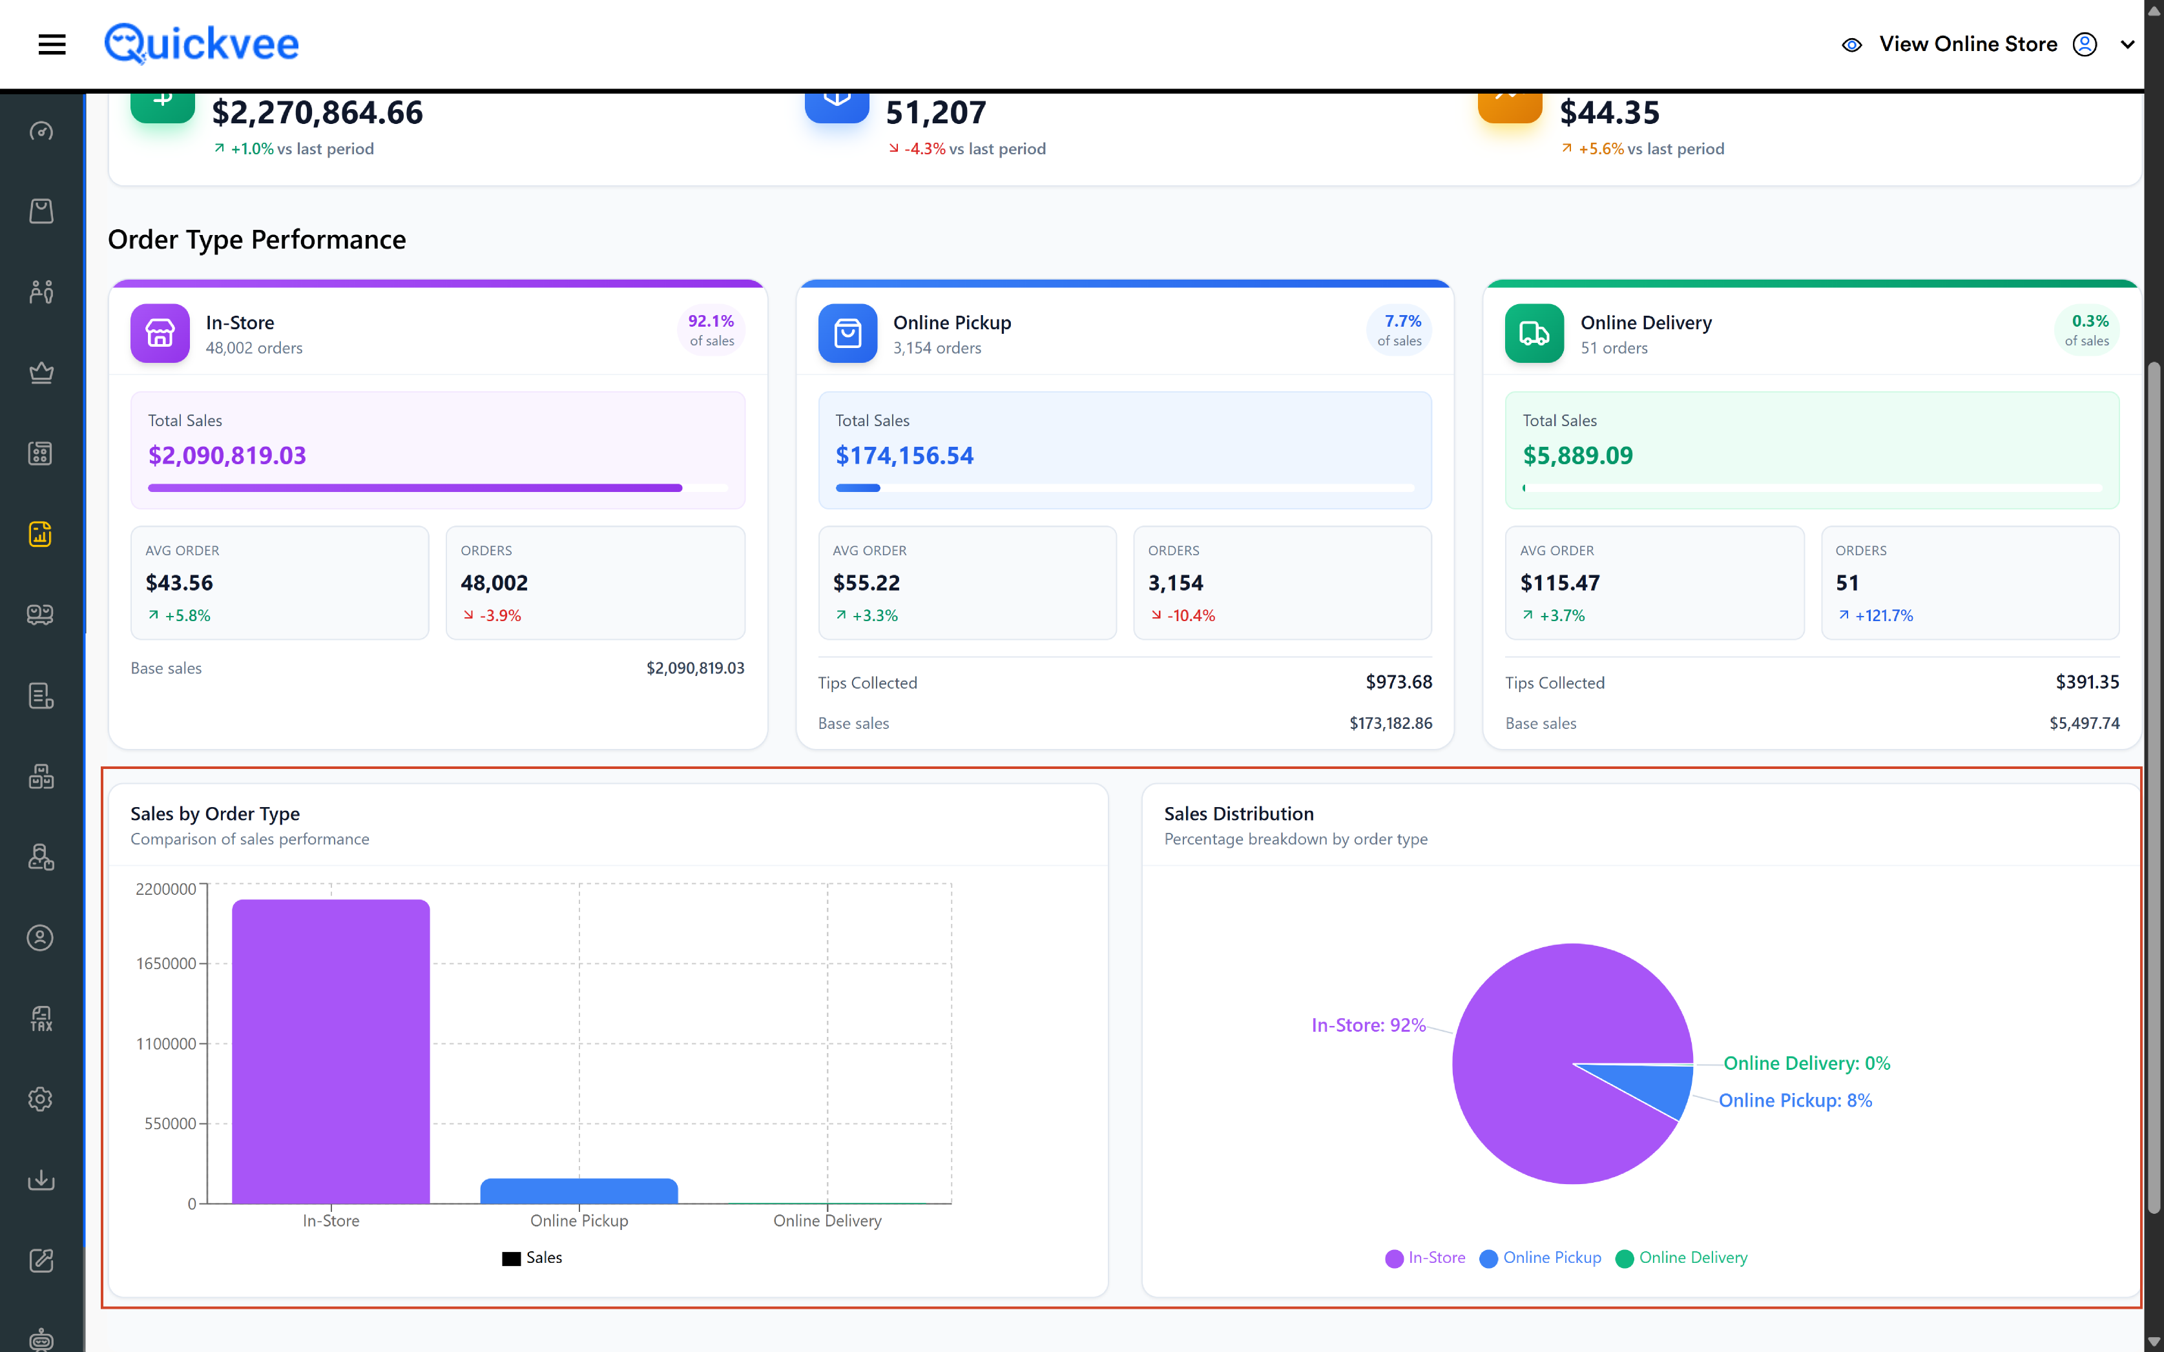Open the dashboard gauge icon in sidebar
This screenshot has height=1352, width=2164.
[x=41, y=132]
